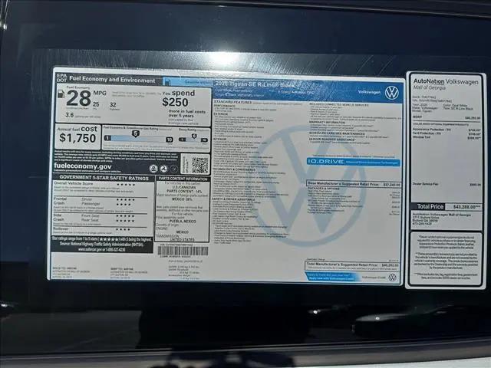Click the 'Parts Content Information' heading
Screen dimensions: 491x368
pyautogui.click(x=183, y=179)
